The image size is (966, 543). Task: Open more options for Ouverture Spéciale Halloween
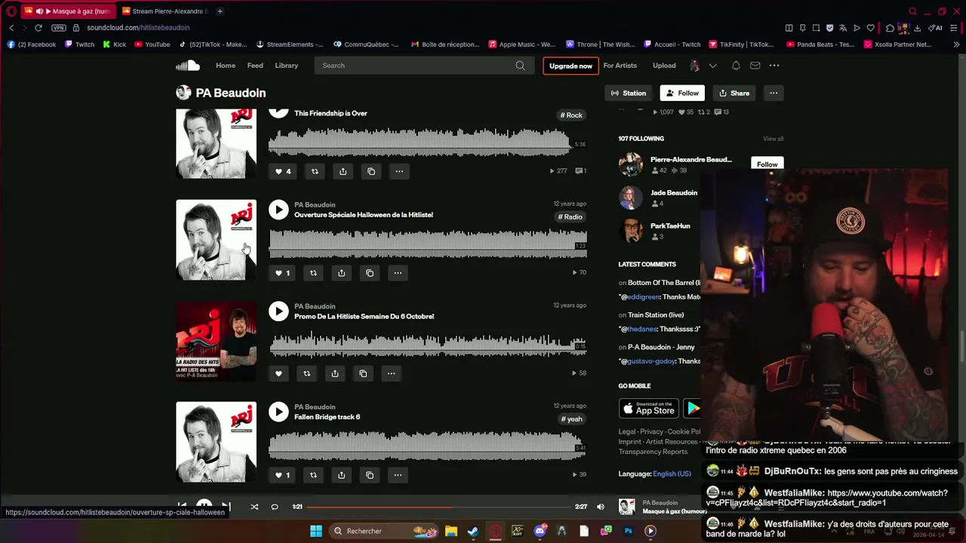tap(398, 273)
